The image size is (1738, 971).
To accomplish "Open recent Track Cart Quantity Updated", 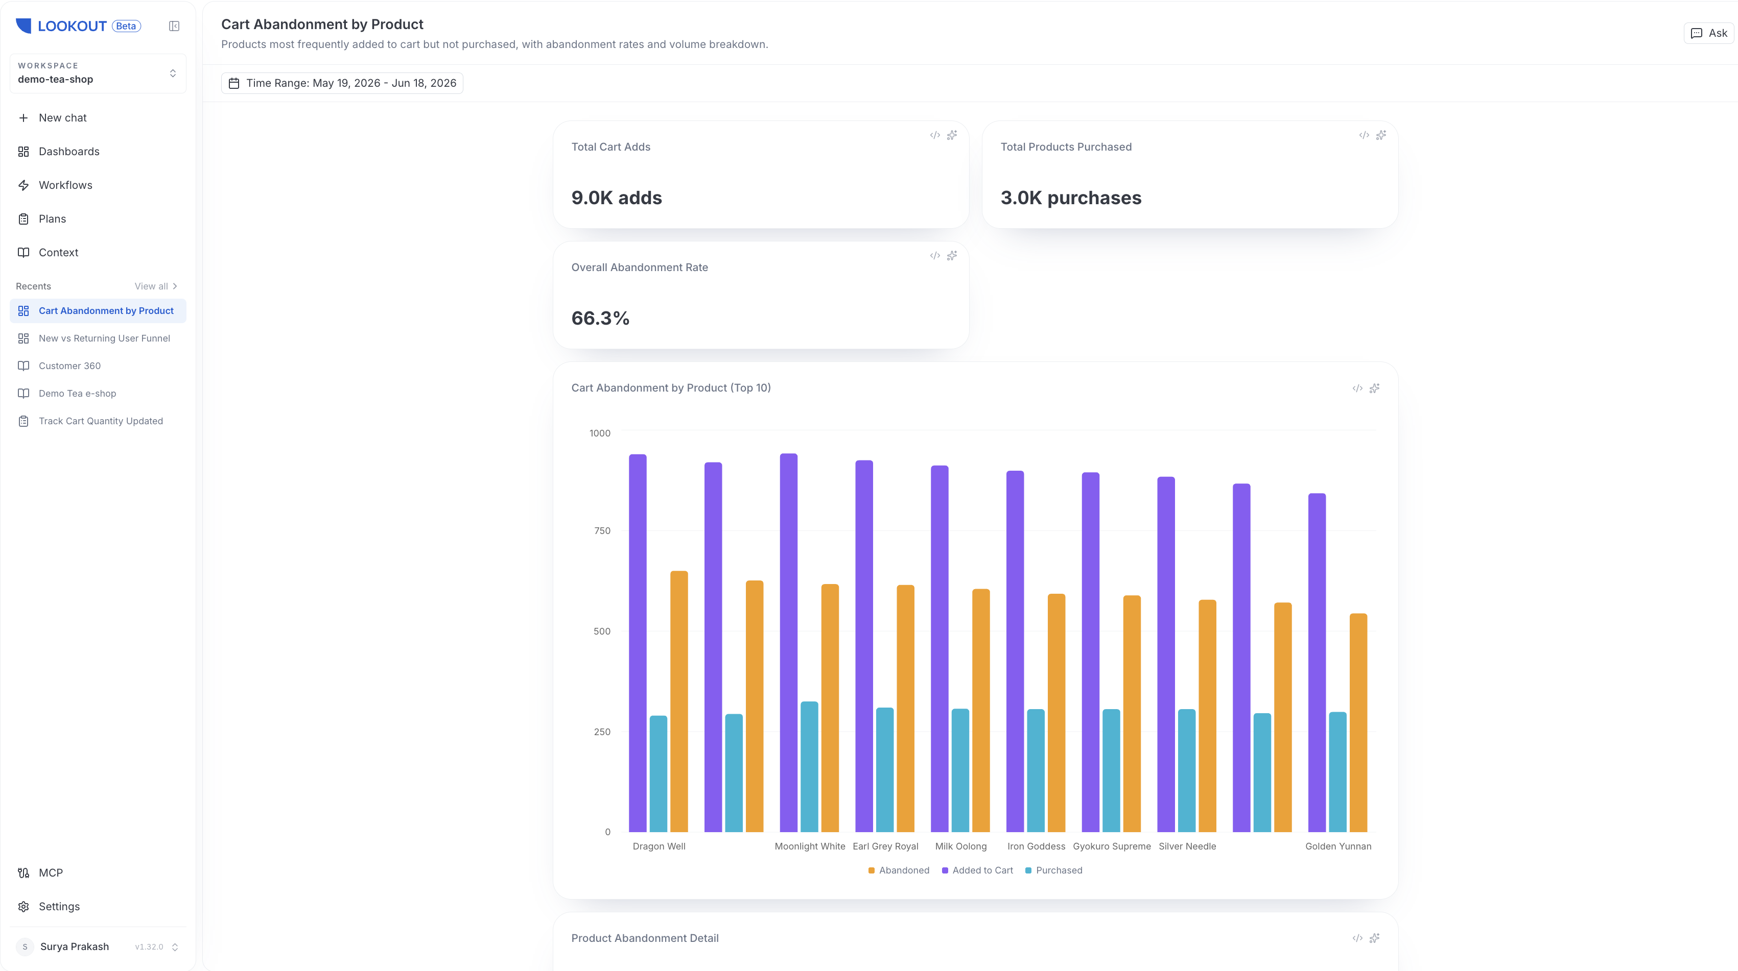I will [x=98, y=422].
